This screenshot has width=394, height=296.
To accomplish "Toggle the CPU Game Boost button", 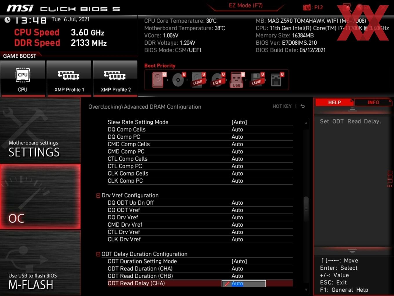I will (23, 78).
